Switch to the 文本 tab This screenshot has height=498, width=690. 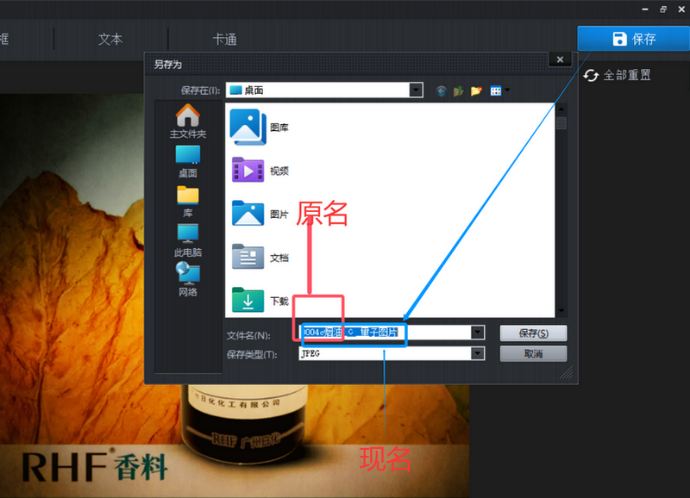(x=110, y=39)
